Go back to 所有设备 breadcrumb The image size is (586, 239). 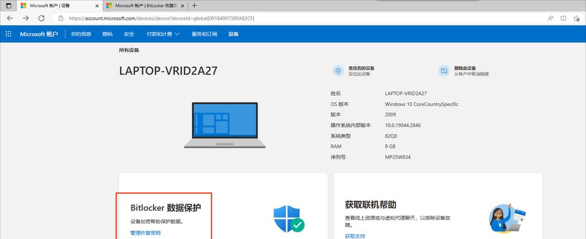tap(129, 50)
